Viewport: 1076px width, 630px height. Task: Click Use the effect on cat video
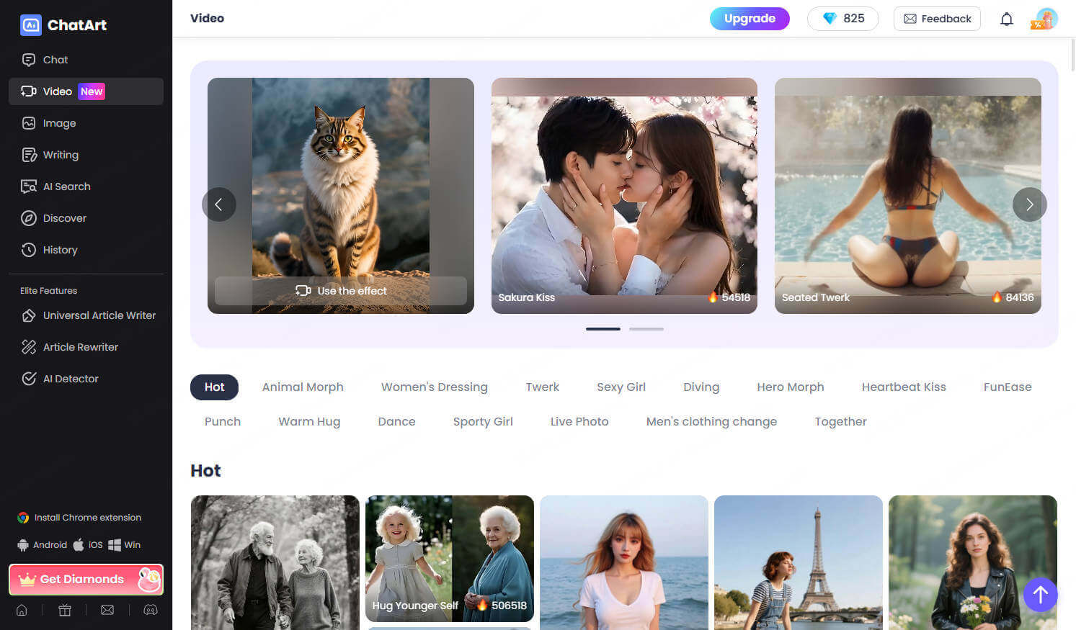point(341,291)
